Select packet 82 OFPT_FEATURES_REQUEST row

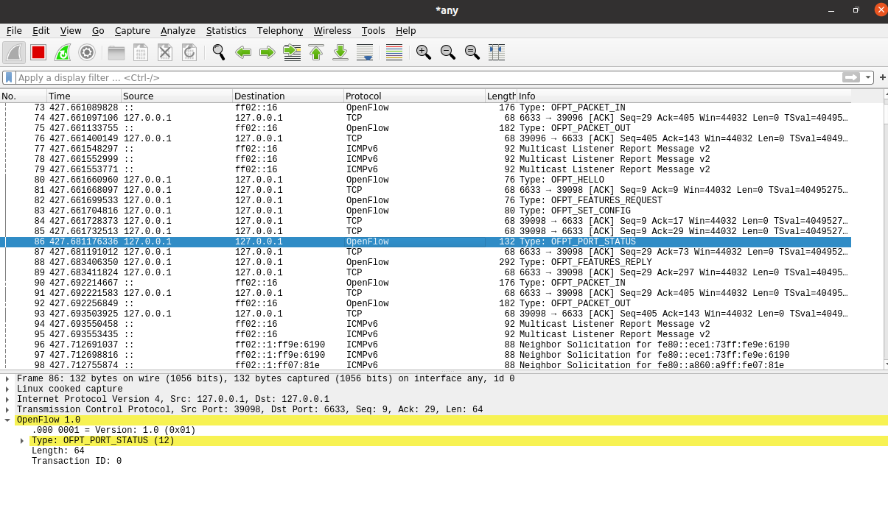tap(426, 200)
